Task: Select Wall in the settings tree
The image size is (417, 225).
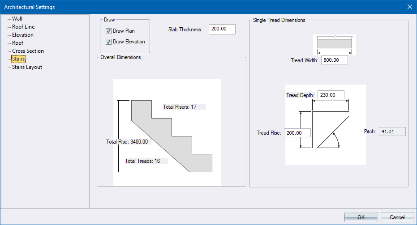Action: pyautogui.click(x=17, y=19)
